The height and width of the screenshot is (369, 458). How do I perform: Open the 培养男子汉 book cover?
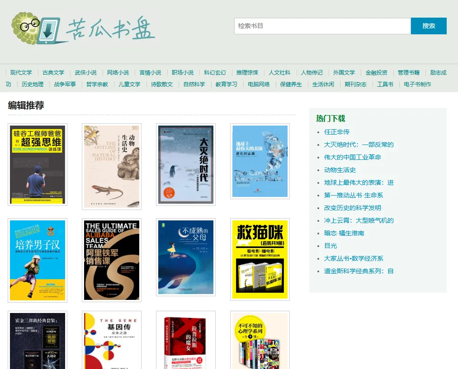[x=38, y=260]
